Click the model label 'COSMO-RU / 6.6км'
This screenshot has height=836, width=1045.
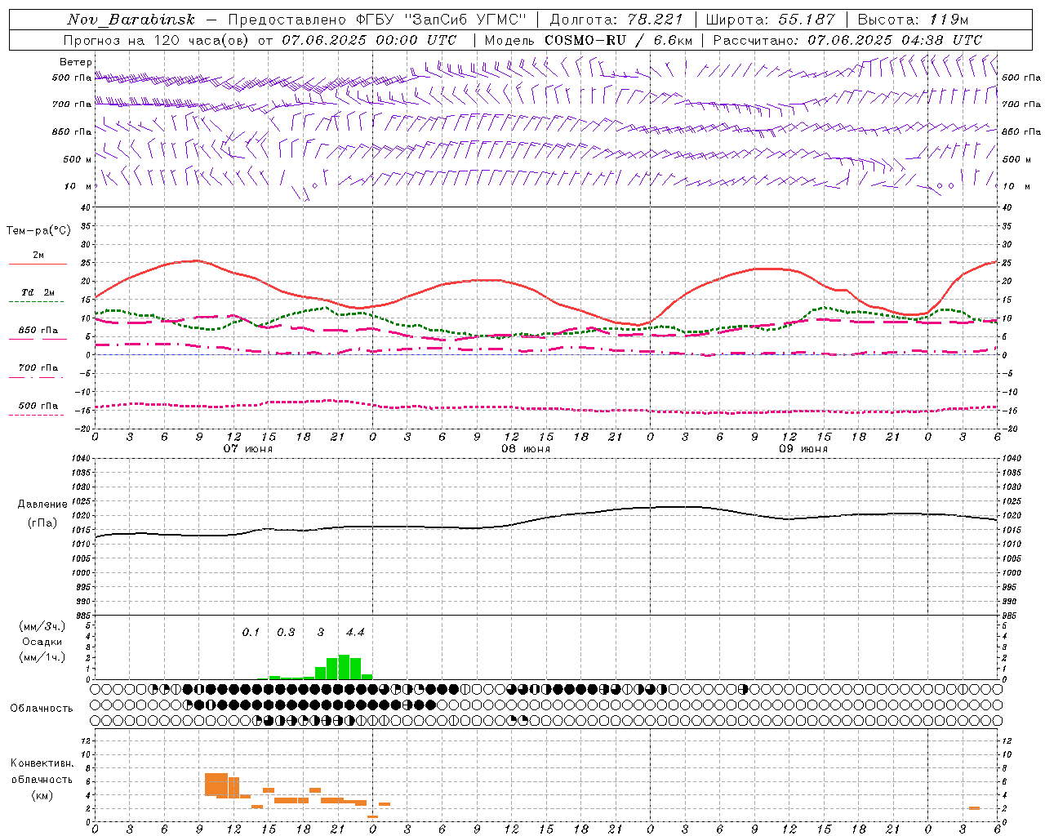[618, 40]
